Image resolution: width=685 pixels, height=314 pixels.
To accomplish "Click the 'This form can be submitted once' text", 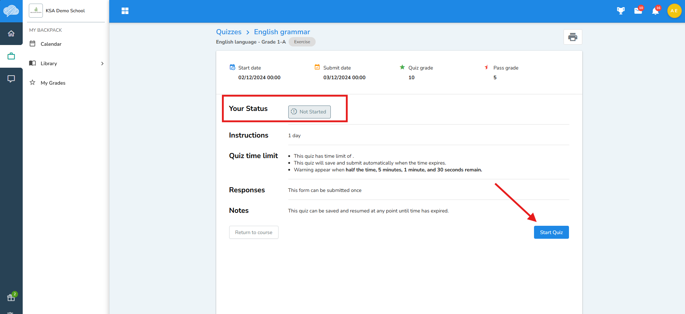I will point(325,190).
